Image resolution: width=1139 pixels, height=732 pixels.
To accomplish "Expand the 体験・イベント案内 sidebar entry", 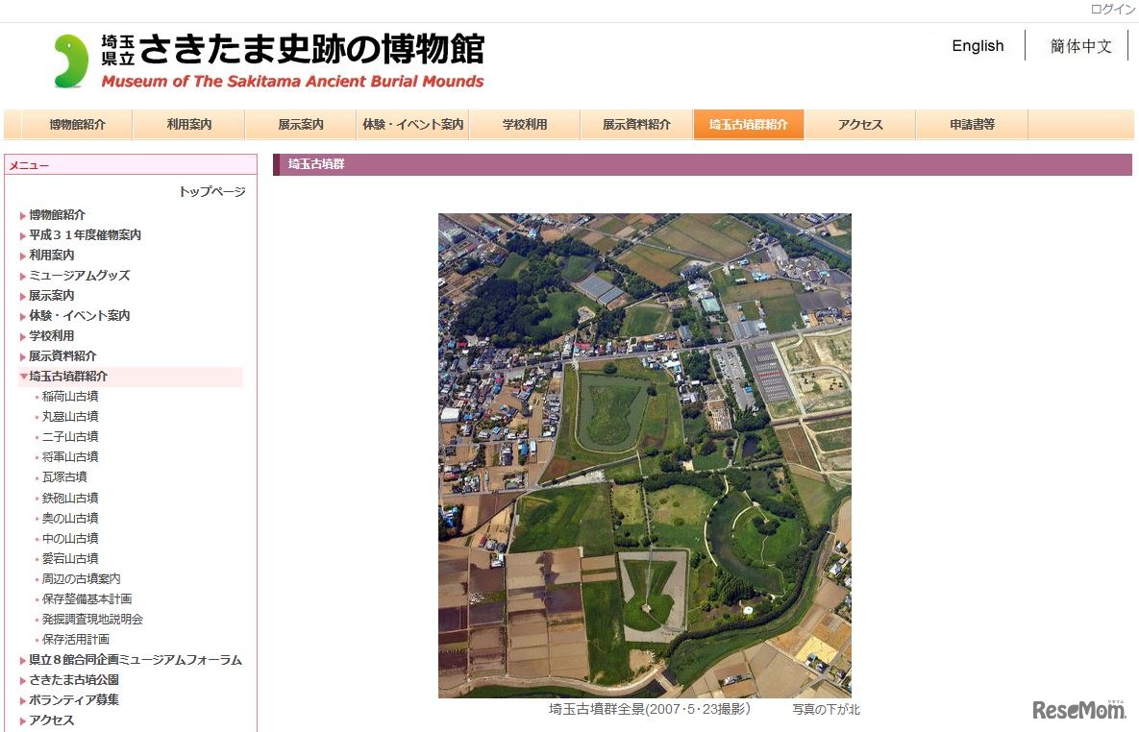I will [77, 315].
